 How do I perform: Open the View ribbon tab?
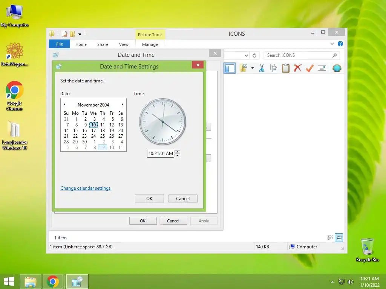[x=124, y=44]
